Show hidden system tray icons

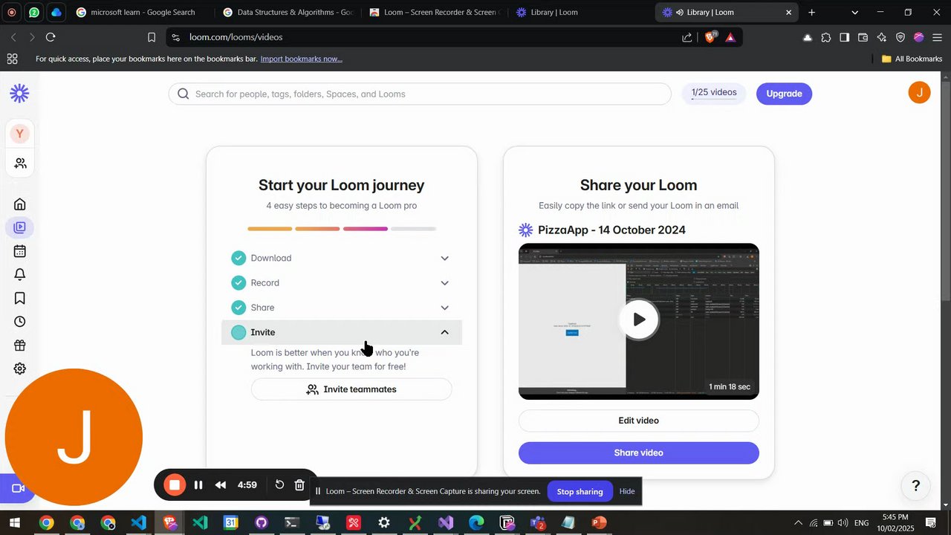798,523
